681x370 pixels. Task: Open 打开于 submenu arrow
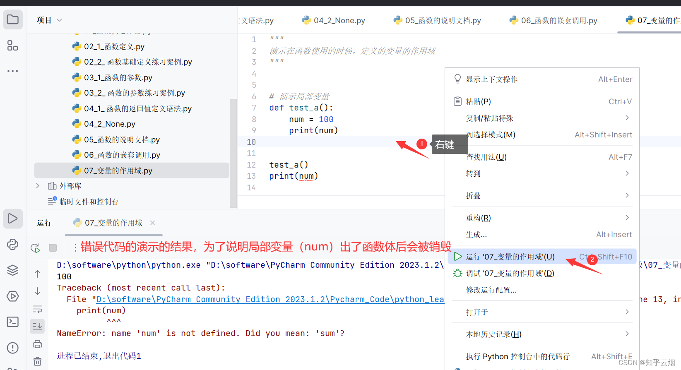coord(627,312)
